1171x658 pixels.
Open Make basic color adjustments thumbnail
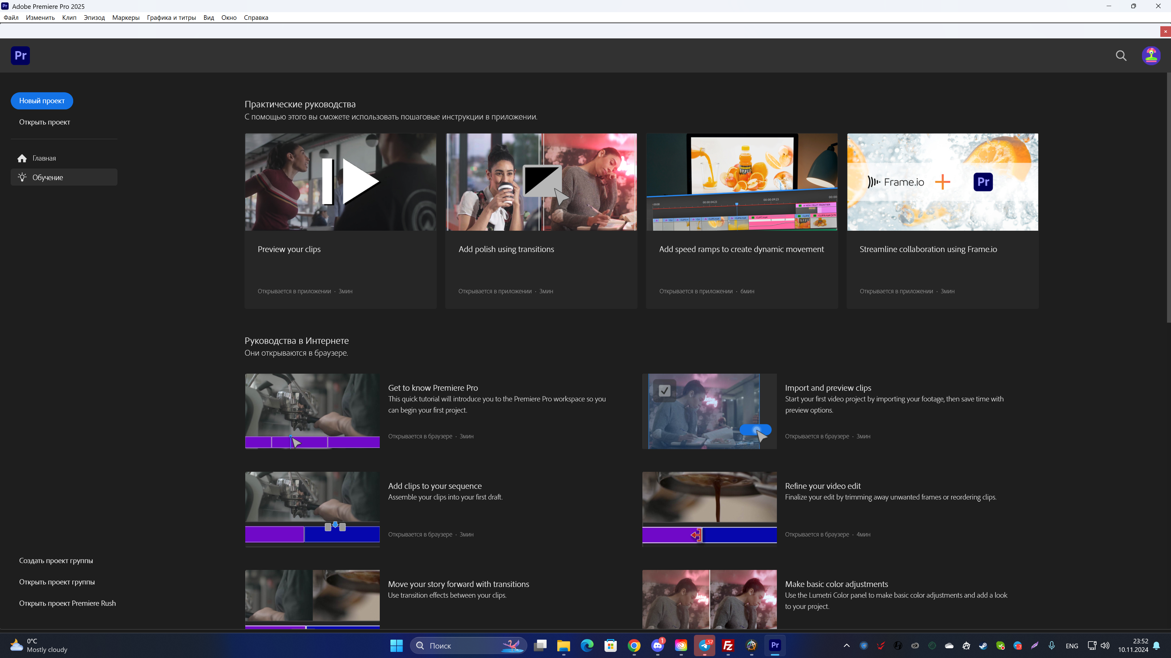pyautogui.click(x=709, y=599)
